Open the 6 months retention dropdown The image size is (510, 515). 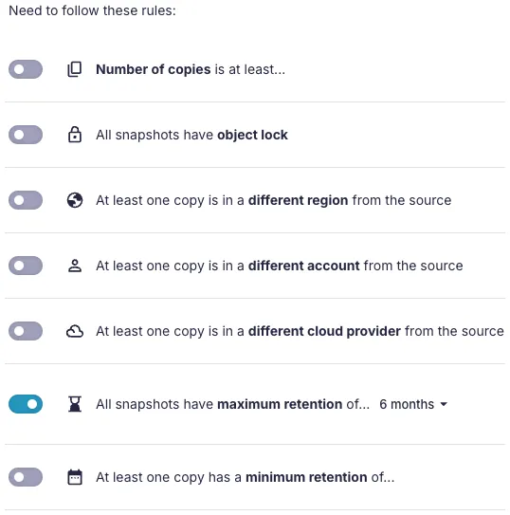(x=413, y=404)
